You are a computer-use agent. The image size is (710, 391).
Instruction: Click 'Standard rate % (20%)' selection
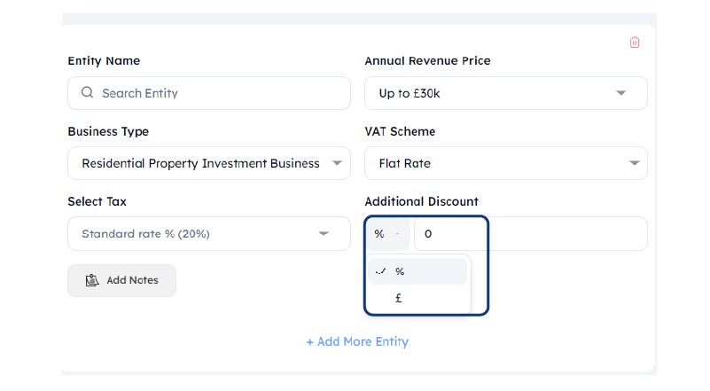(x=145, y=234)
